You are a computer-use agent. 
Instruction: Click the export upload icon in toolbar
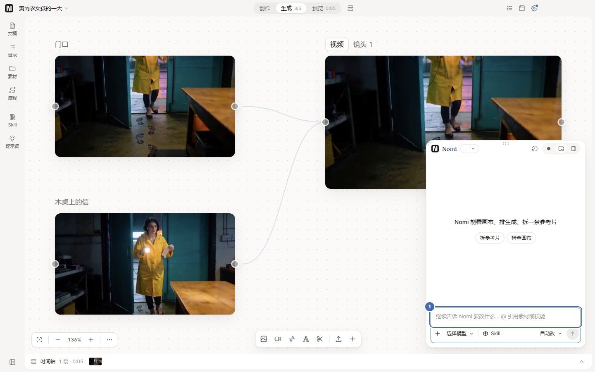[338, 339]
